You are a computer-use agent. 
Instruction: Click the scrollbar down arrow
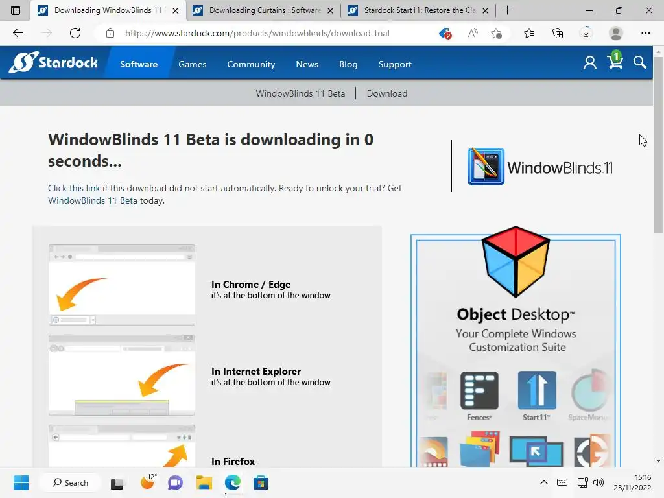pos(658,461)
